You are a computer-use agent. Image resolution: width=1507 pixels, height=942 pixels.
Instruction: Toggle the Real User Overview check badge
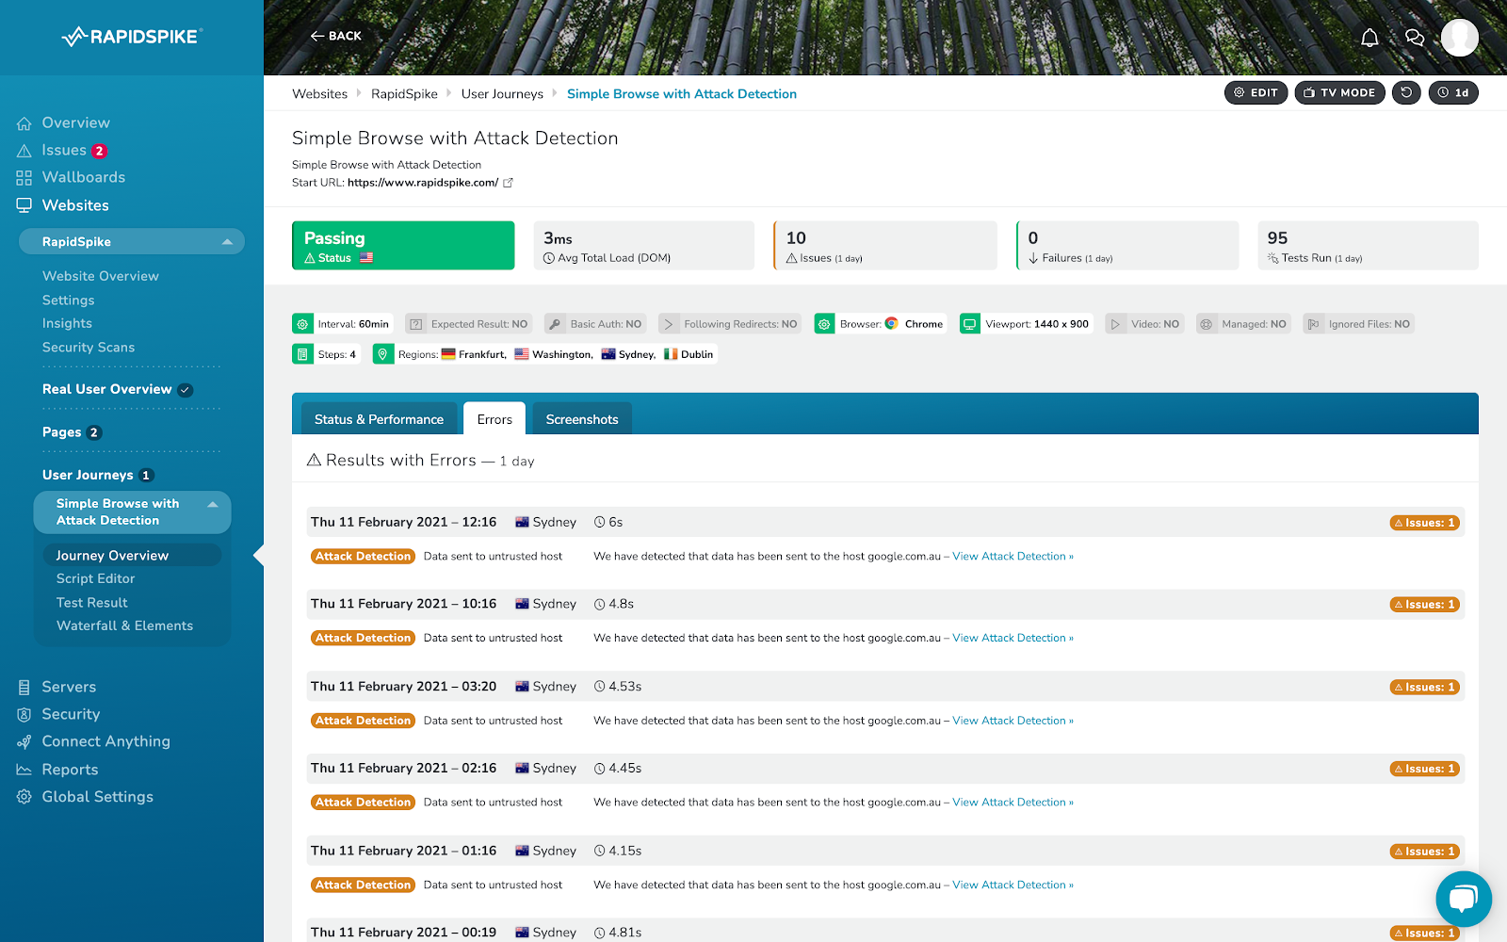tap(186, 390)
